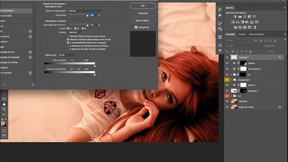Expand the S.F group

(x=231, y=96)
